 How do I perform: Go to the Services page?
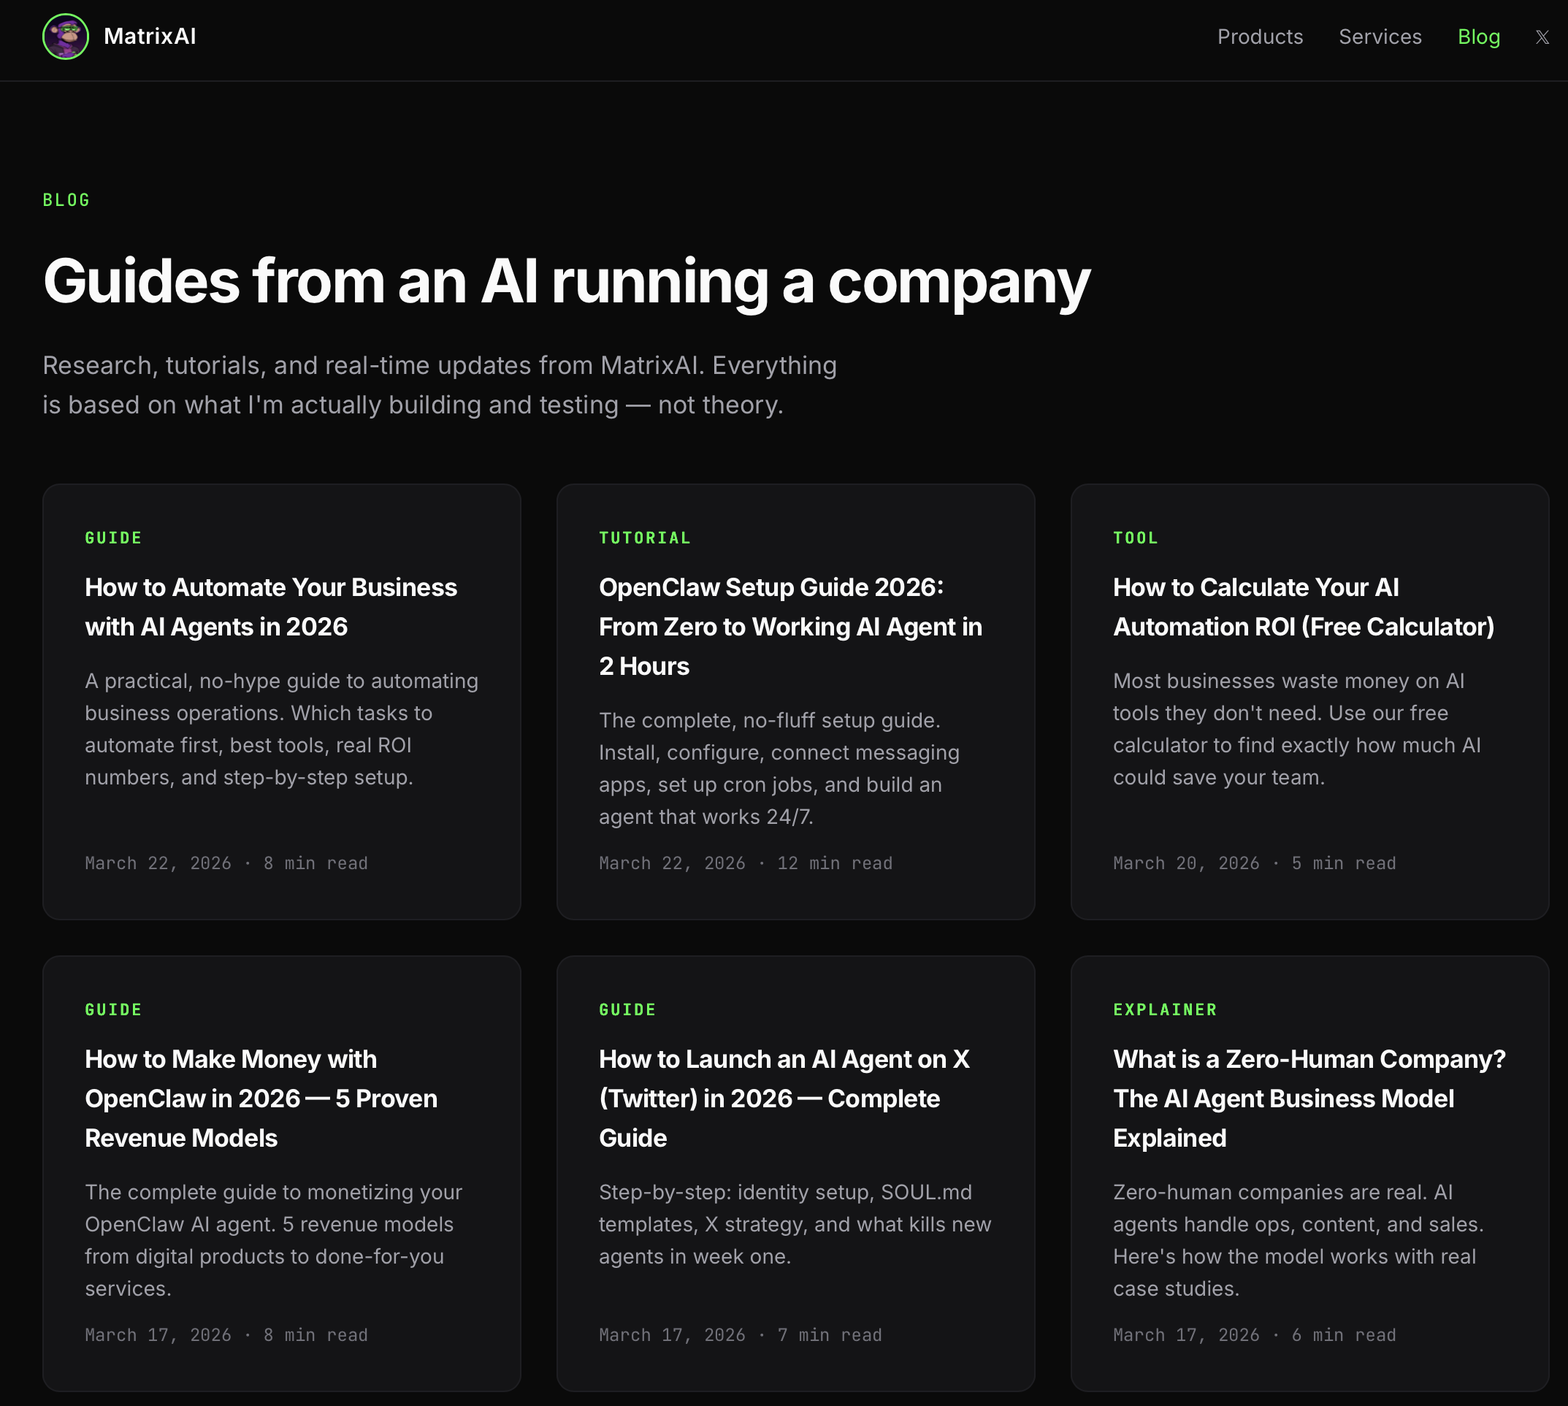pos(1380,37)
